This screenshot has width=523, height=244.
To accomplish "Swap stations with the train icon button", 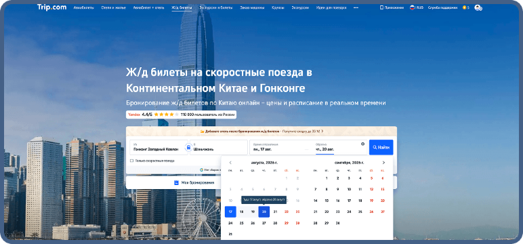I will 189,147.
